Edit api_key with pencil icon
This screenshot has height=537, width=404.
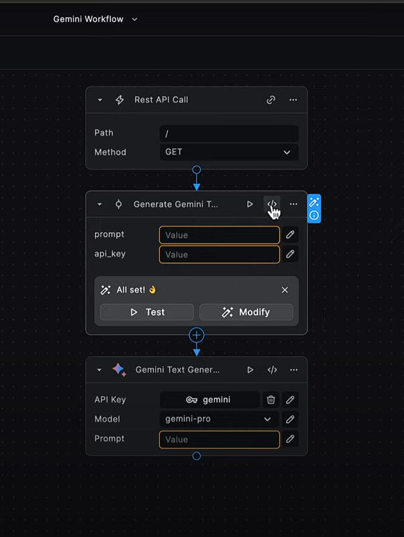[290, 254]
